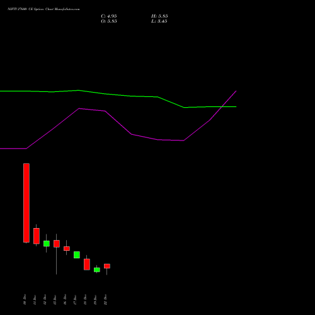Image resolution: width=315 pixels, height=315 pixels.
Task: Select the small red candle on 16 Dec
Action: [x=67, y=248]
